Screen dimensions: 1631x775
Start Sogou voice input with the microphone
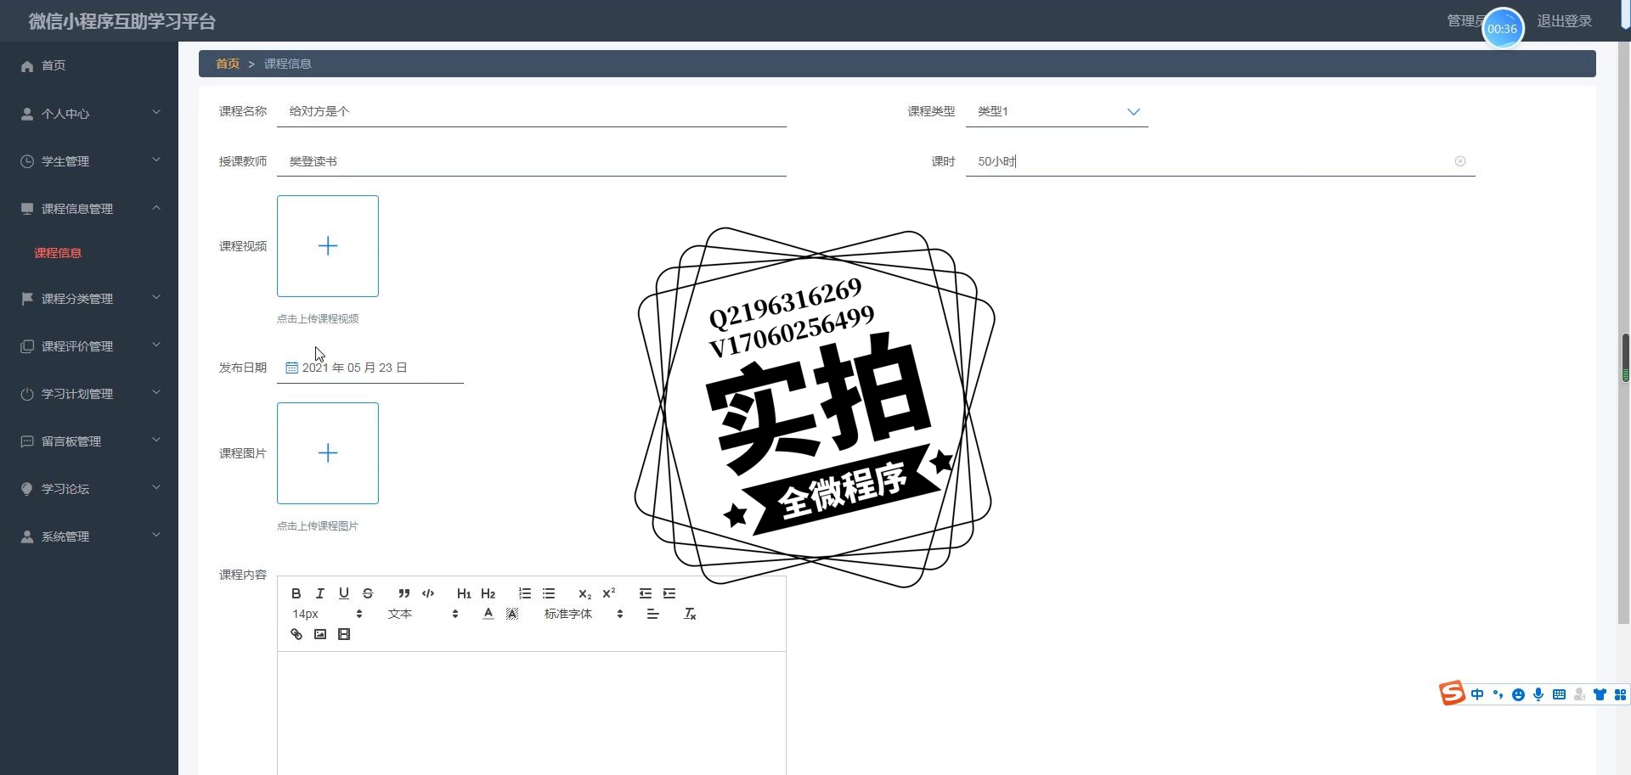click(x=1538, y=694)
